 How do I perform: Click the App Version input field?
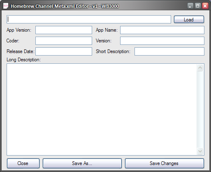click(64, 30)
